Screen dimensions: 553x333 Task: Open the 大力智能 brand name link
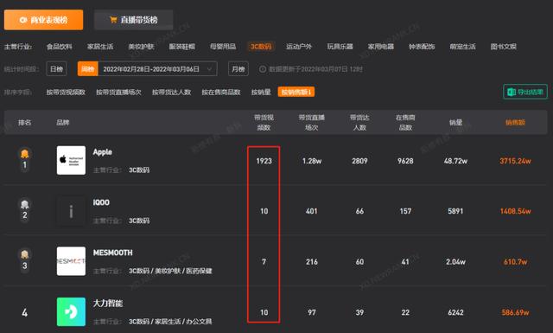[x=108, y=304]
